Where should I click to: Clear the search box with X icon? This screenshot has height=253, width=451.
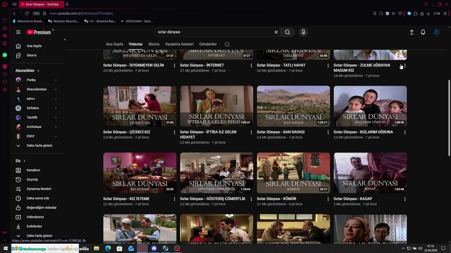(x=276, y=32)
